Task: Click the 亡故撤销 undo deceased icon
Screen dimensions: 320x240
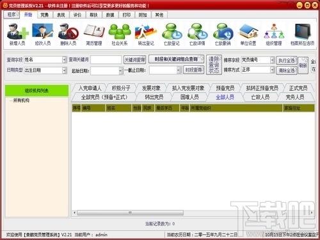Action: click(x=223, y=34)
